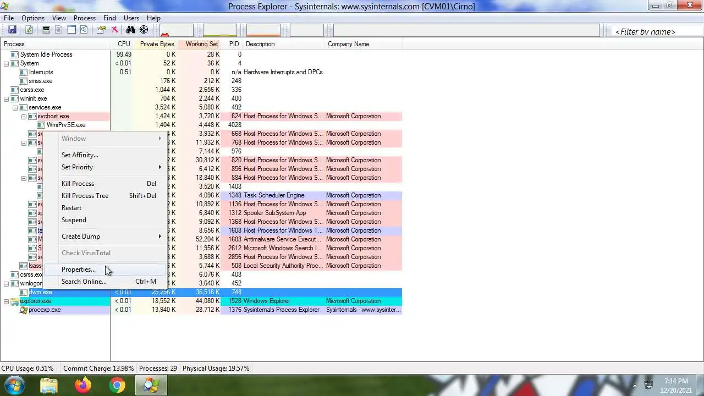The width and height of the screenshot is (704, 396).
Task: Open the Find menu
Action: pos(109,18)
